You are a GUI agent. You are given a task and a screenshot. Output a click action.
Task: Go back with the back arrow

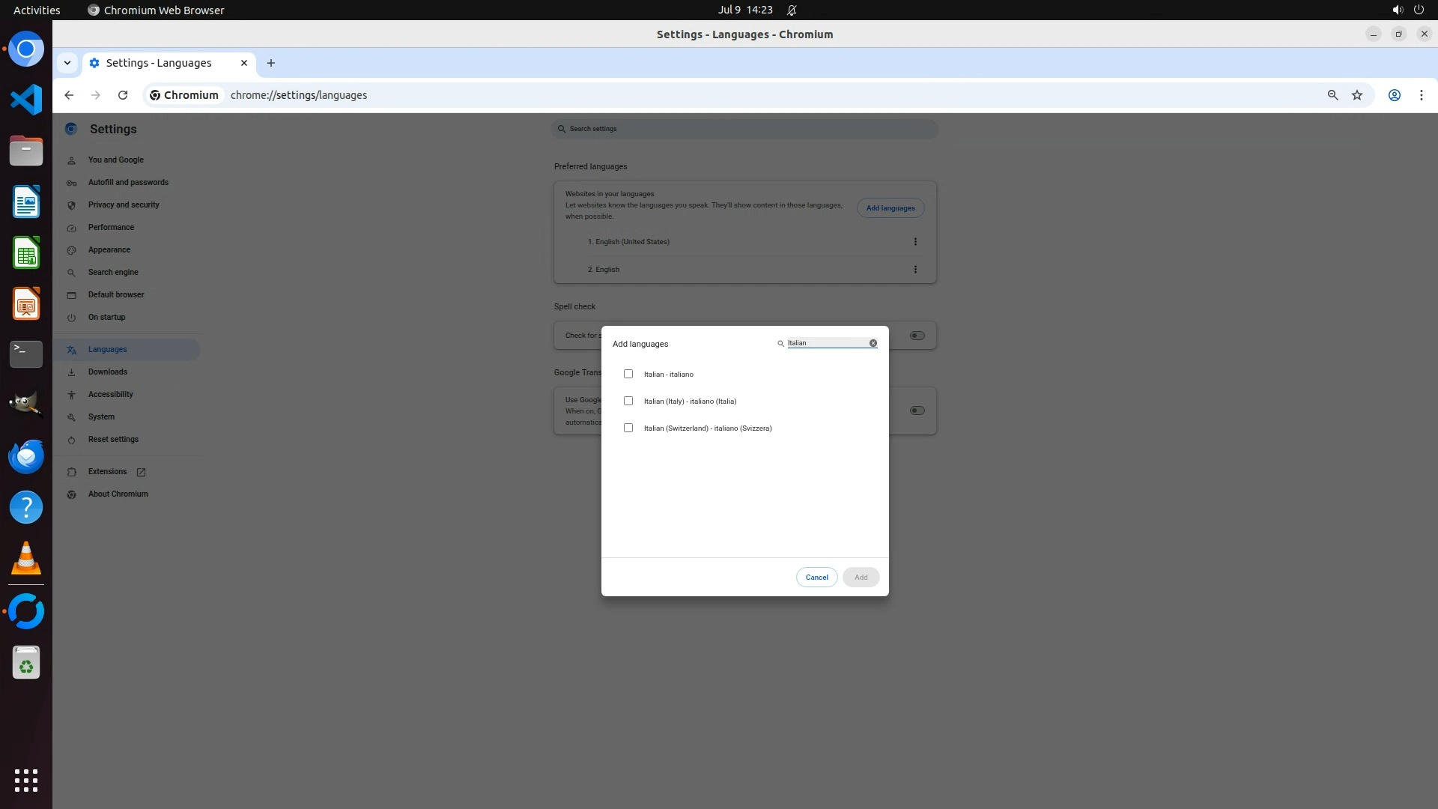coord(69,95)
